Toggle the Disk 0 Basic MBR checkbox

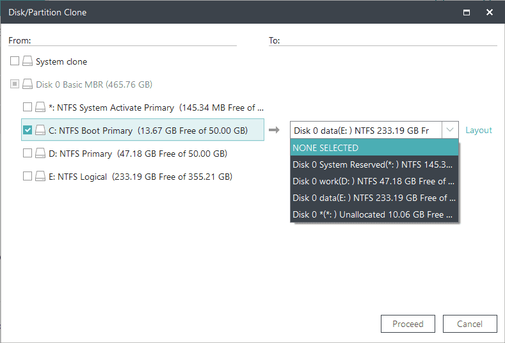(15, 84)
